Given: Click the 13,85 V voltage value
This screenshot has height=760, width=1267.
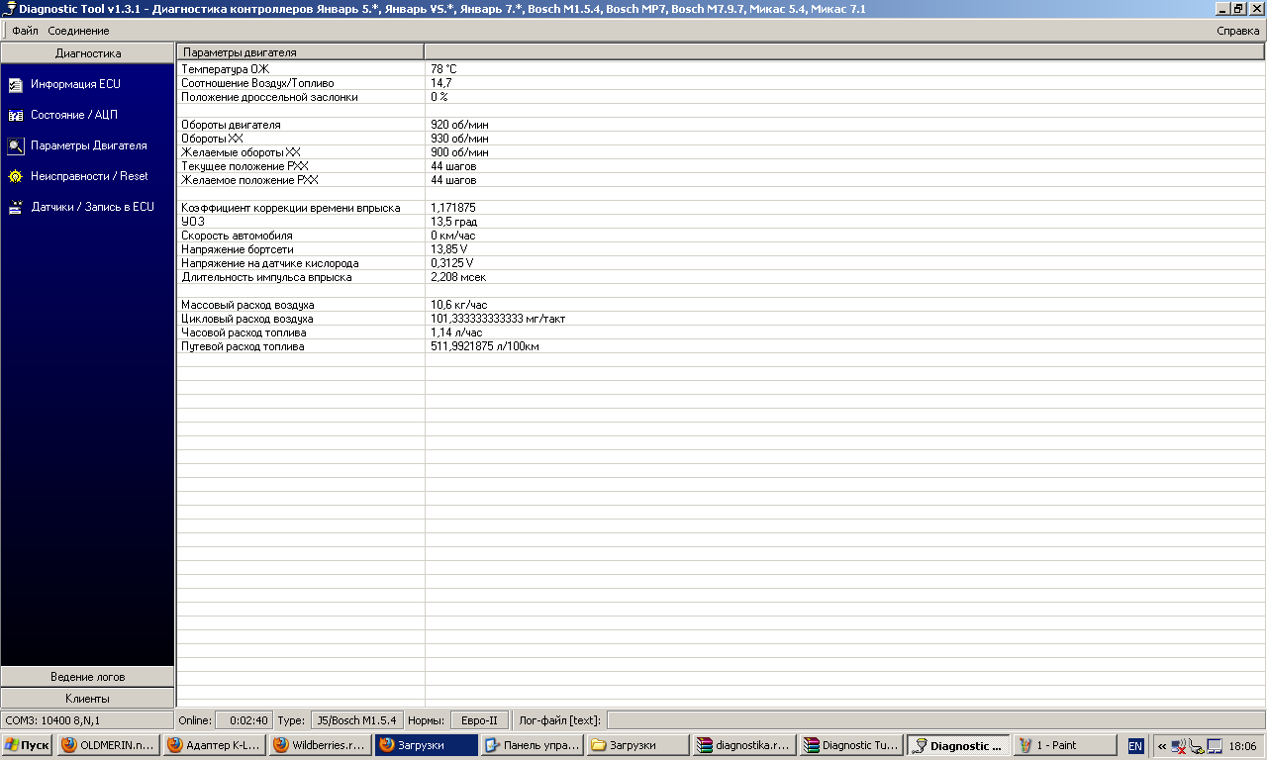Looking at the screenshot, I should coord(449,249).
